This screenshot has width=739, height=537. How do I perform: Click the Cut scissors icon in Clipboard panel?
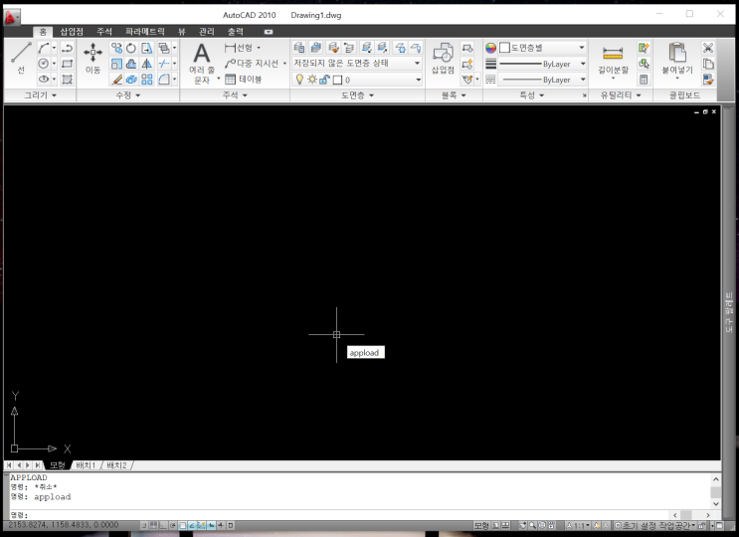tap(708, 48)
